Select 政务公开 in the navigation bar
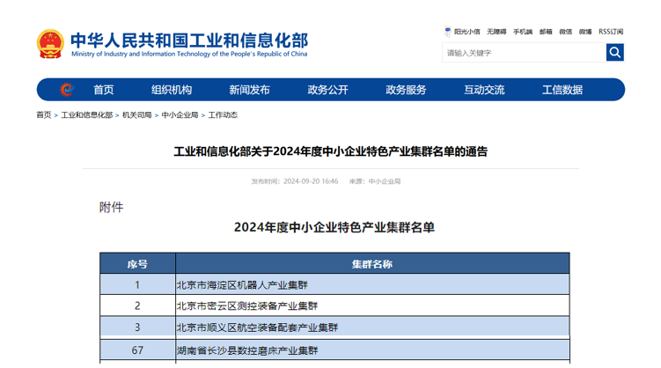The width and height of the screenshot is (661, 368). click(328, 90)
